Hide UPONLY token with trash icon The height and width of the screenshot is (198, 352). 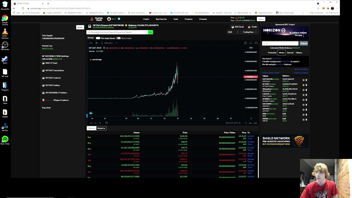click(x=306, y=110)
